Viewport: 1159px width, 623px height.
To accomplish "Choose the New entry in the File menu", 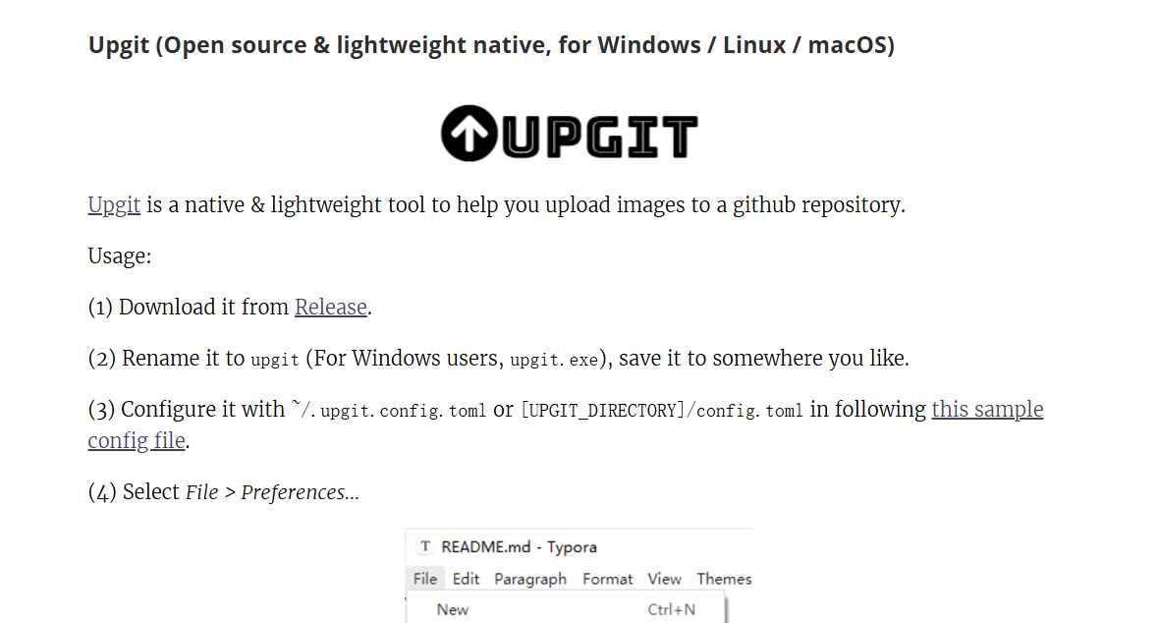I will click(x=566, y=609).
